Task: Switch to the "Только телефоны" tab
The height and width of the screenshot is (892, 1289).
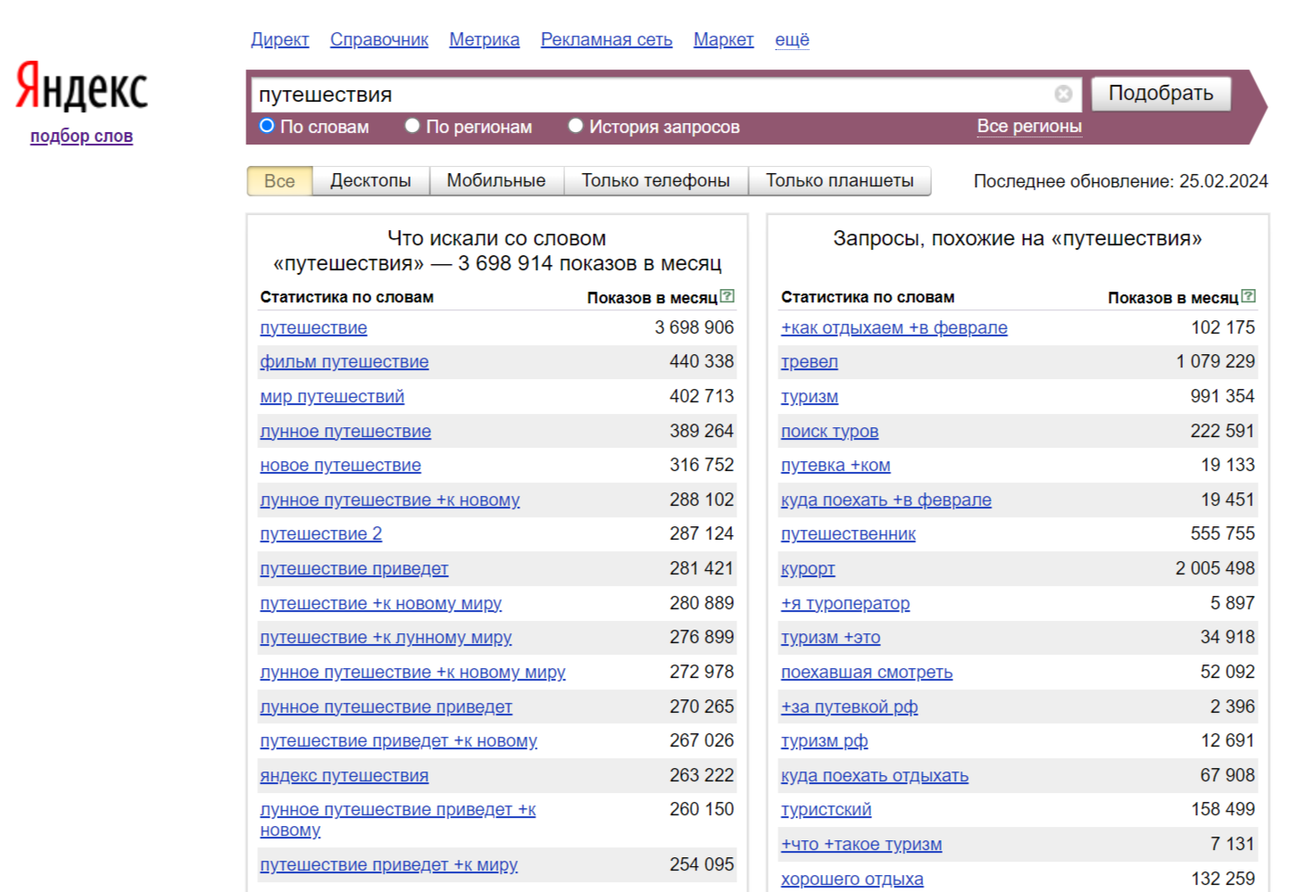Action: 656,181
